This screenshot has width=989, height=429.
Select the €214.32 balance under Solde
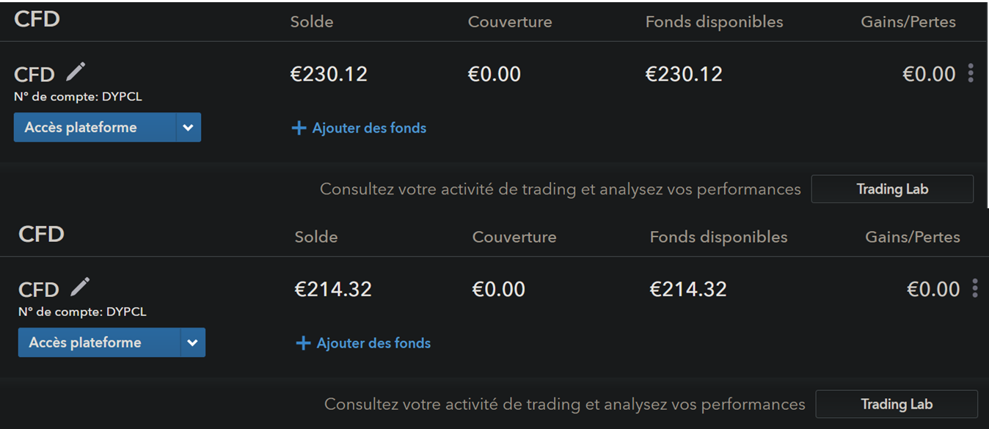click(333, 289)
